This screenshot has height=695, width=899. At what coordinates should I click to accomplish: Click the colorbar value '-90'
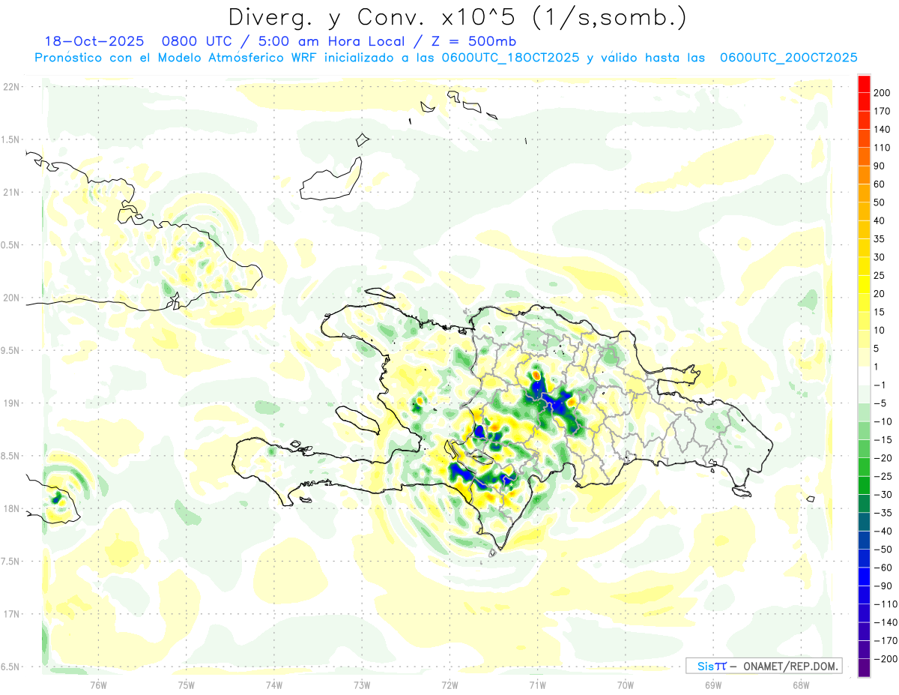(883, 586)
